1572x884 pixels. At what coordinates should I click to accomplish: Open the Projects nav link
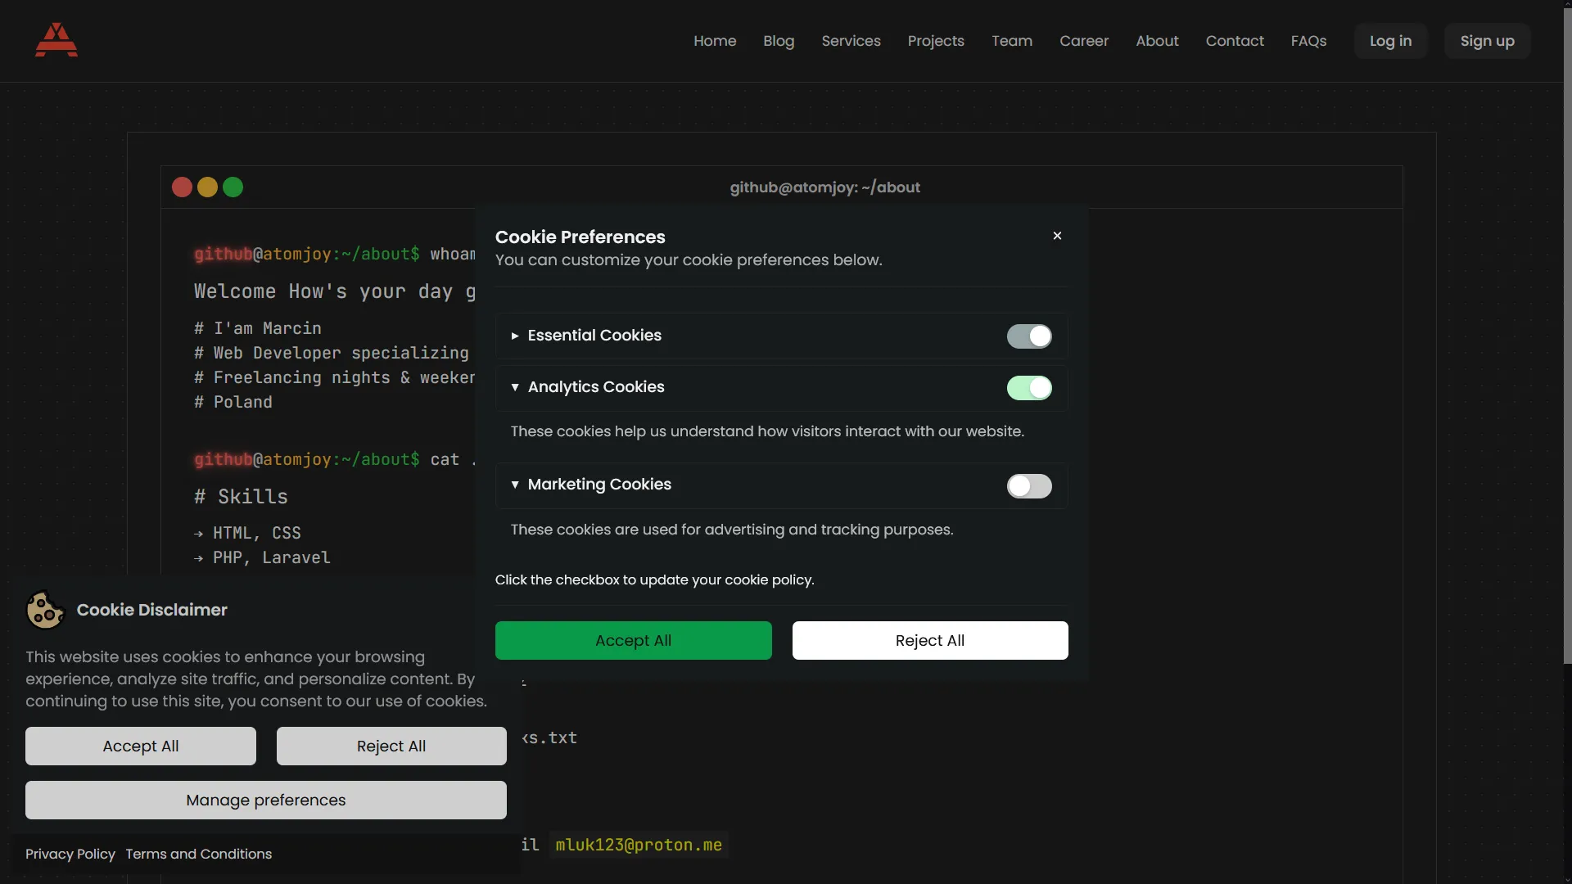(936, 41)
